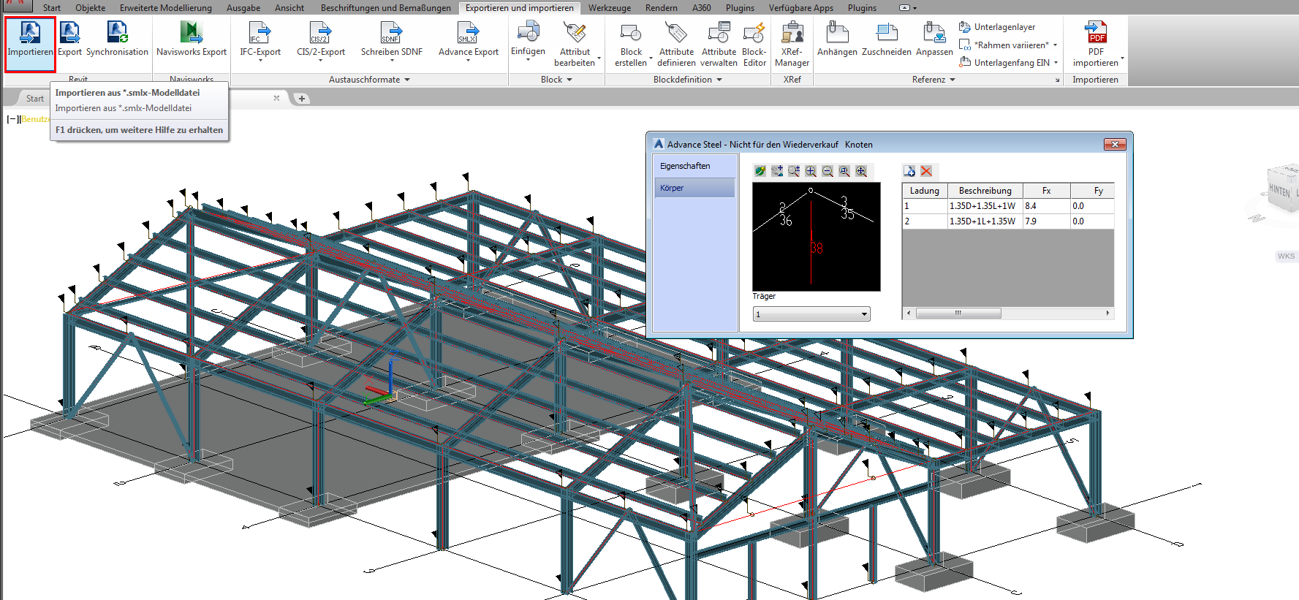Viewport: 1299px width, 600px height.
Task: Click the CIS/2-Export file icon
Action: (320, 31)
